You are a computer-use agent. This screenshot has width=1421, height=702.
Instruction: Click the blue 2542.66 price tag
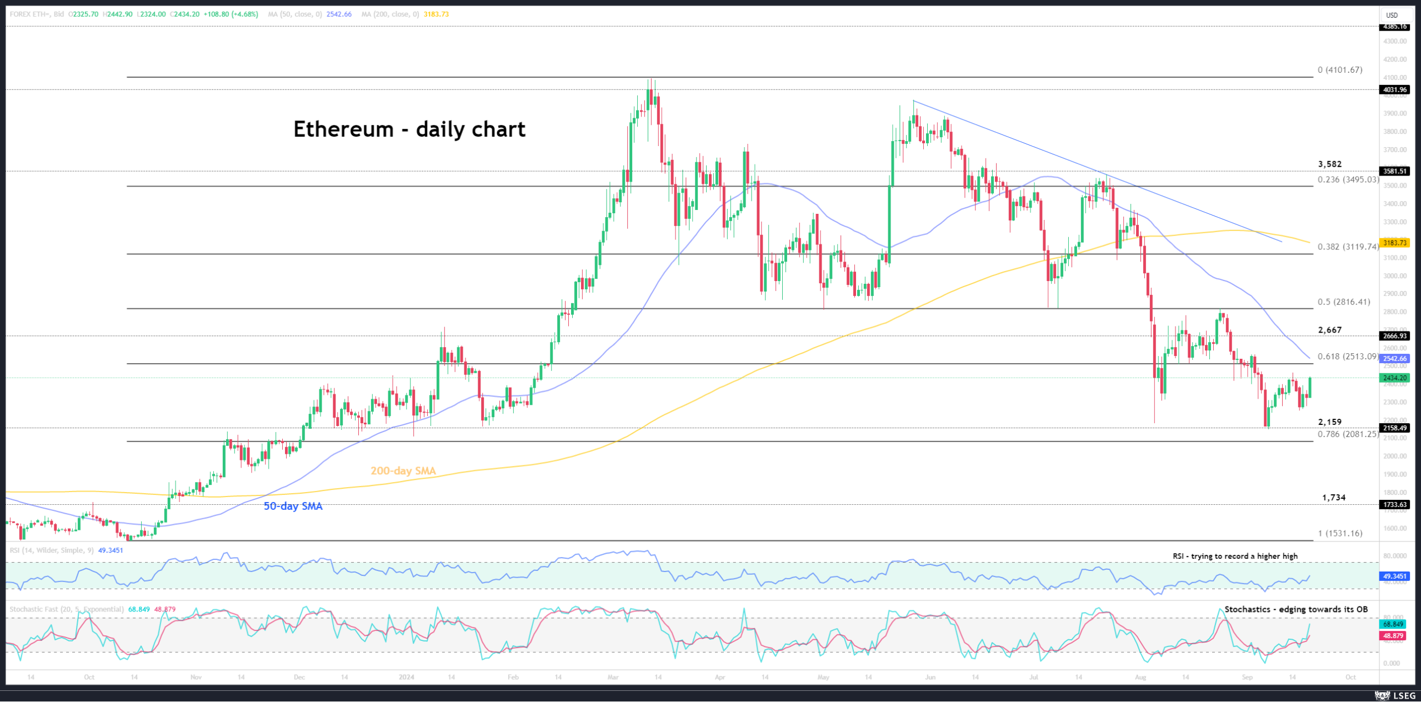[1394, 359]
